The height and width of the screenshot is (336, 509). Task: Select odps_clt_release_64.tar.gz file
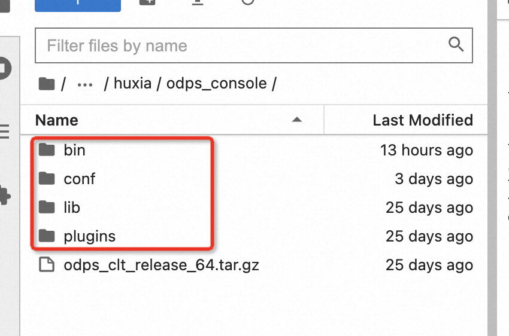pyautogui.click(x=254, y=265)
